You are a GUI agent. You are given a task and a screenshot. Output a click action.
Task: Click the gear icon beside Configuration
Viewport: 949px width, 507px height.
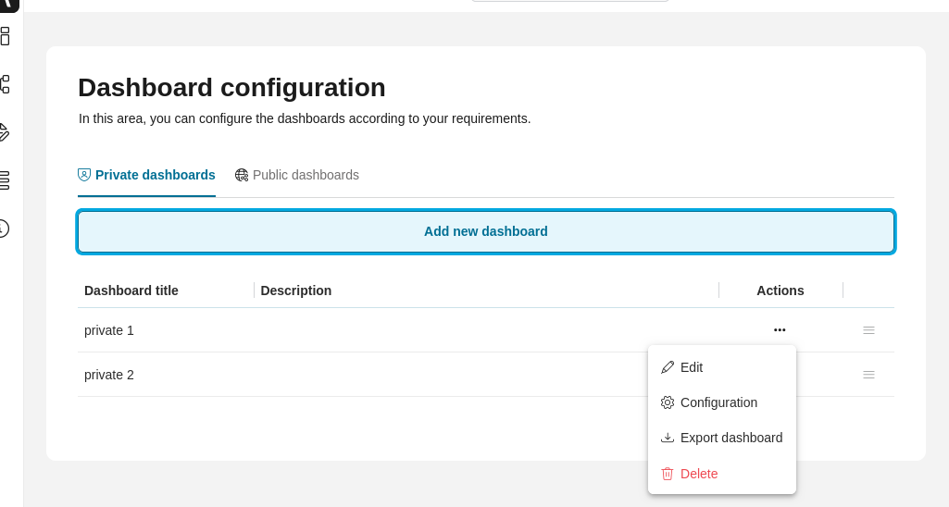tap(668, 402)
